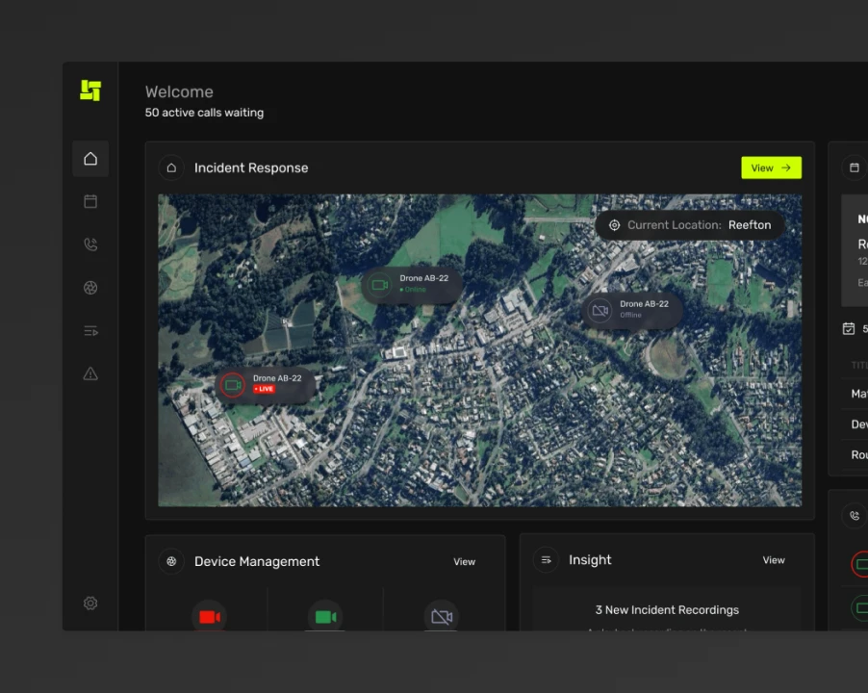Open the settings gear in sidebar

click(x=90, y=603)
